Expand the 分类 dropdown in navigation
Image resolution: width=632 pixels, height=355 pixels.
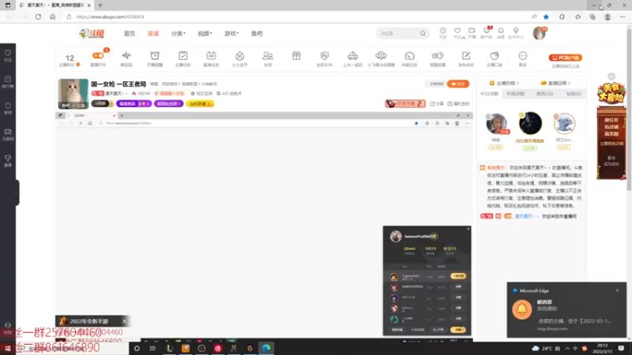(179, 33)
